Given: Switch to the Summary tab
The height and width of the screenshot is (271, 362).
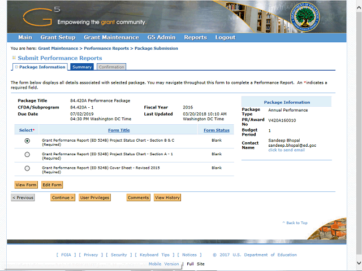Looking at the screenshot, I should click(x=82, y=67).
